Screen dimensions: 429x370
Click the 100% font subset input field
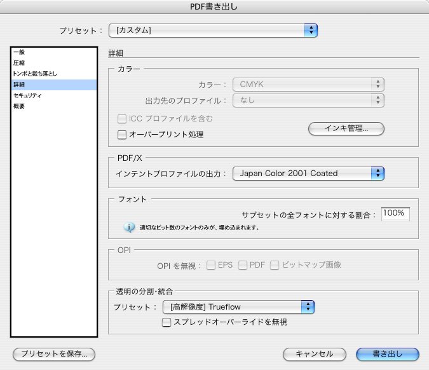(x=395, y=214)
